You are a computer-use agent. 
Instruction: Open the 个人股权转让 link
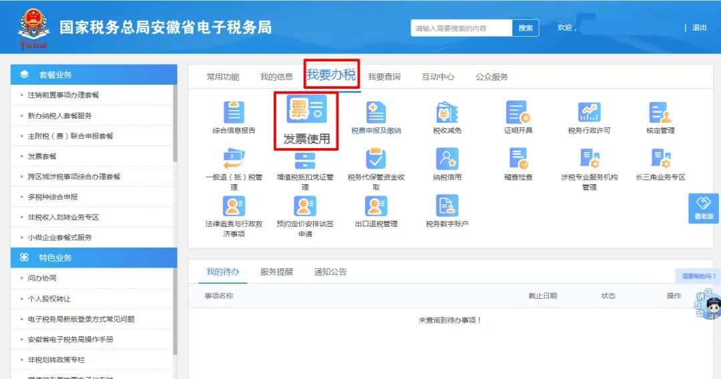click(x=49, y=299)
